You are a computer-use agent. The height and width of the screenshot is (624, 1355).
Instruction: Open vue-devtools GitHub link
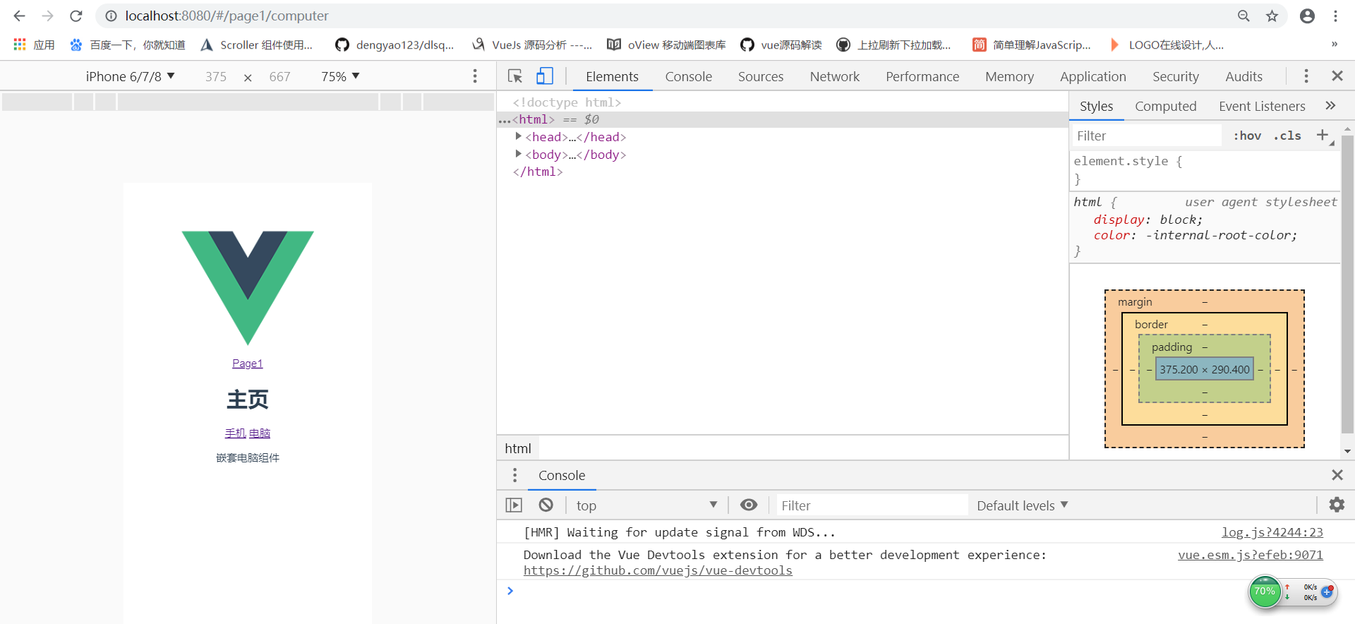(x=658, y=570)
